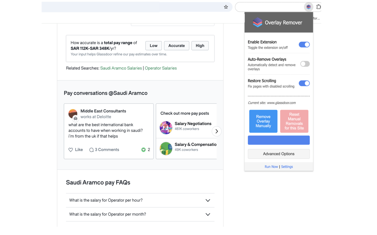Click 'Check out more pay posts' text
Viewport: 377px width, 235px height.
(185, 113)
